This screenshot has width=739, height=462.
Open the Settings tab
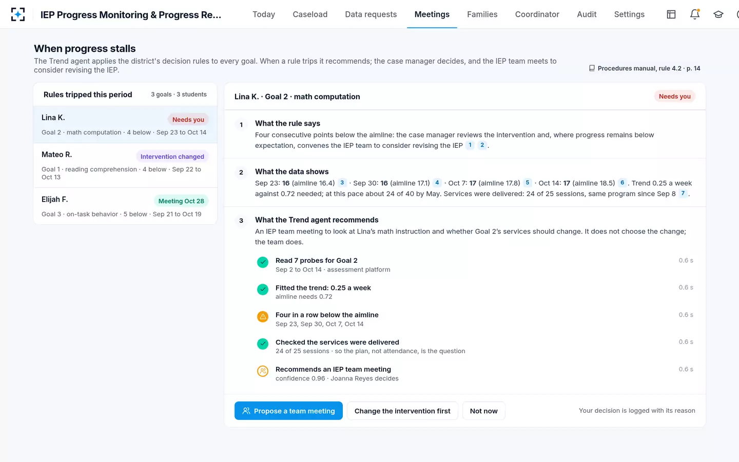click(629, 14)
